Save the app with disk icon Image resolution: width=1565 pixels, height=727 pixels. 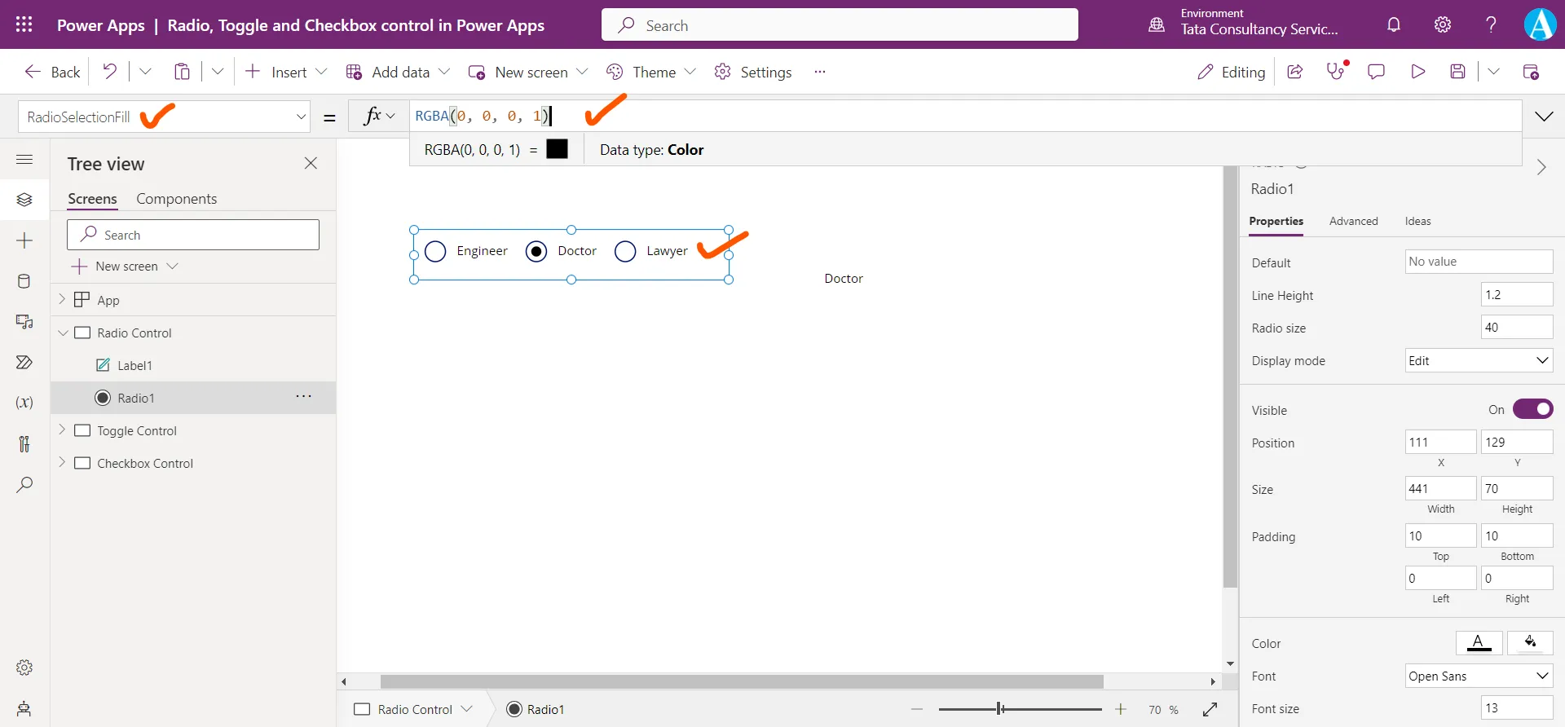pyautogui.click(x=1458, y=72)
